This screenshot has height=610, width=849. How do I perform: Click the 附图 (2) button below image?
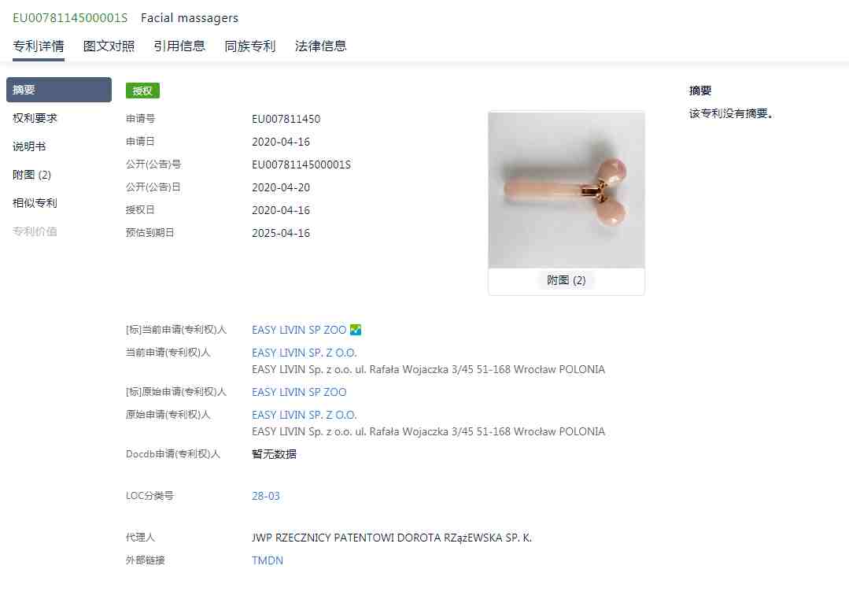pyautogui.click(x=566, y=280)
